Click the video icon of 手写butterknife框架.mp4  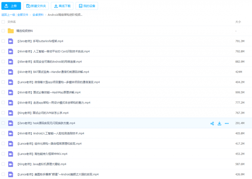10,41
